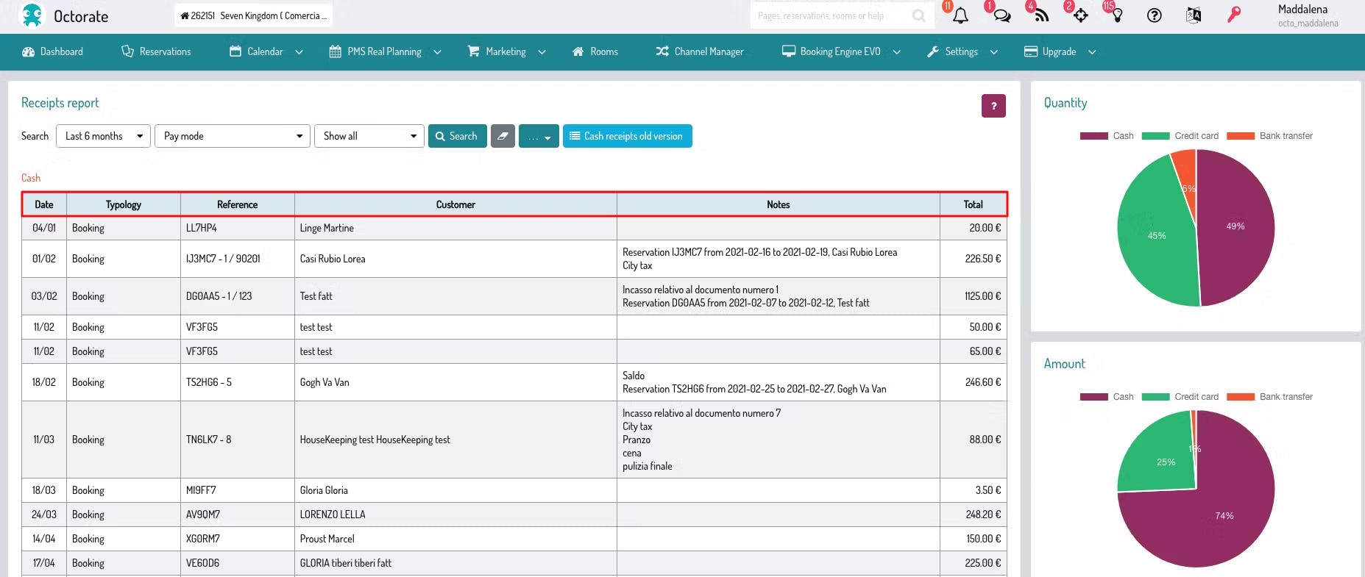
Task: Open Cash receipts old version
Action: pyautogui.click(x=627, y=136)
